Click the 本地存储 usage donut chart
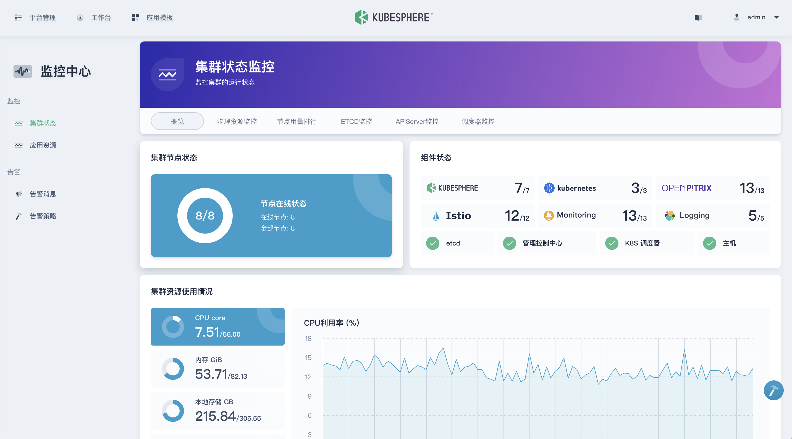Image resolution: width=792 pixels, height=439 pixels. click(x=173, y=411)
